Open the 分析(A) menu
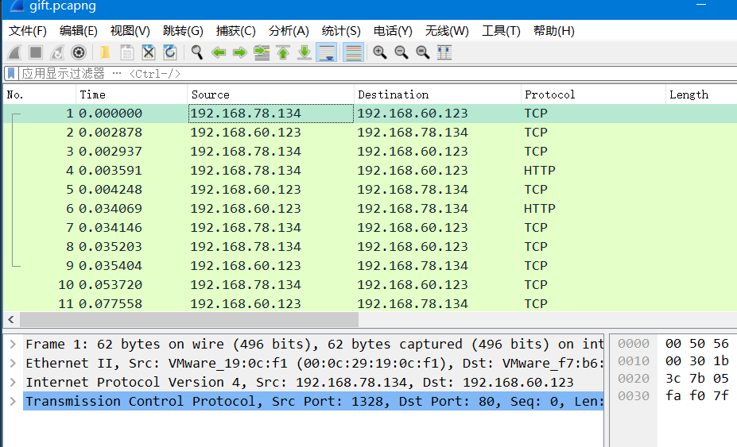This screenshot has height=447, width=737. 289,31
